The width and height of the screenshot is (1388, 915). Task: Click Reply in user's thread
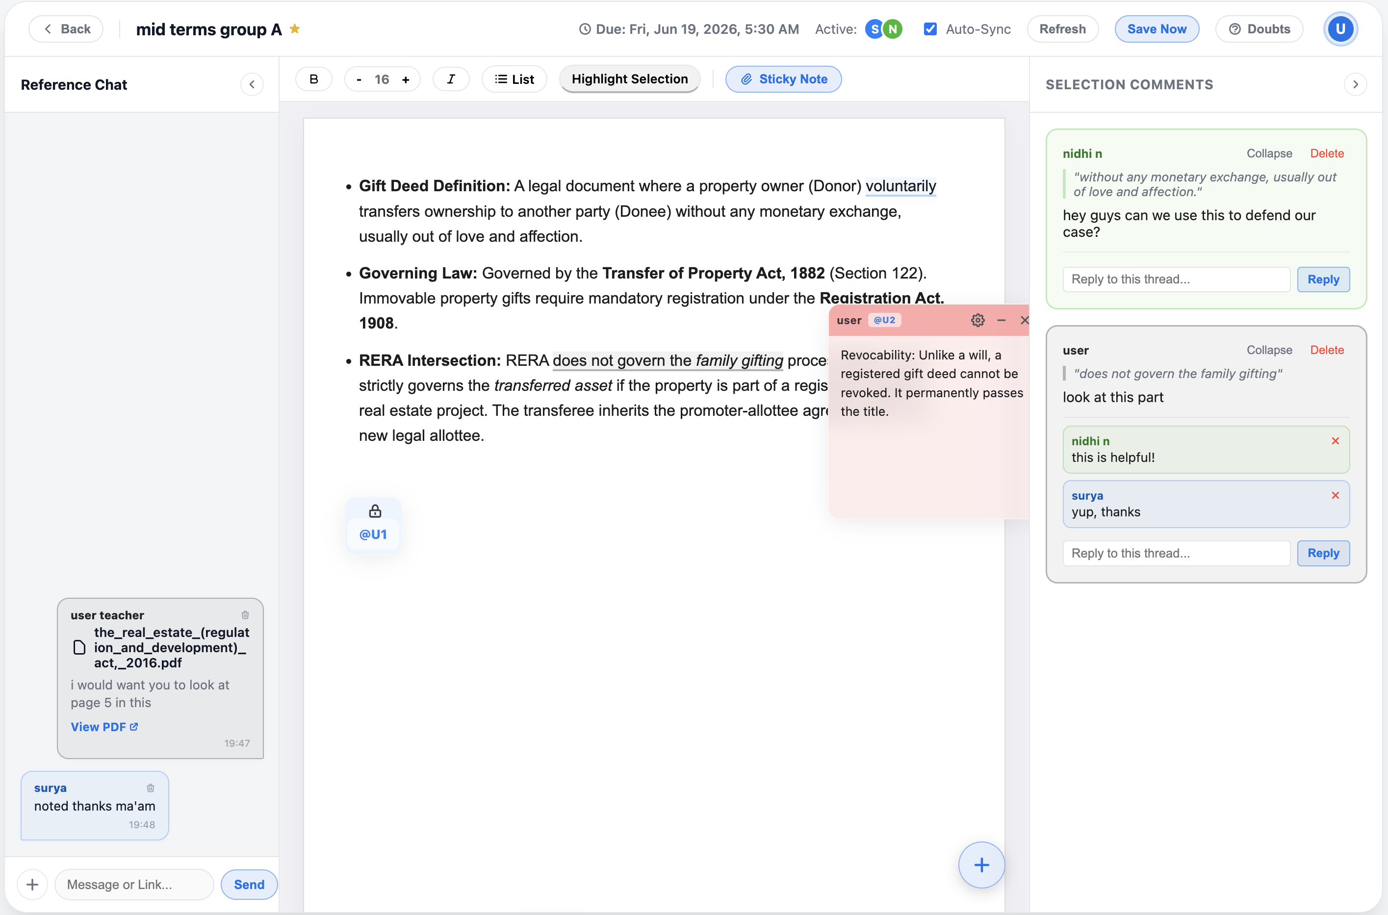(1323, 553)
